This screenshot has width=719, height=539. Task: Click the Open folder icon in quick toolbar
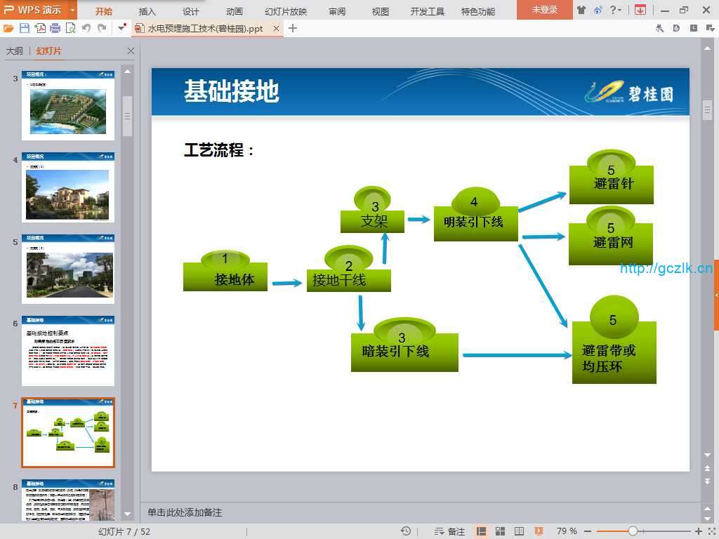click(8, 28)
